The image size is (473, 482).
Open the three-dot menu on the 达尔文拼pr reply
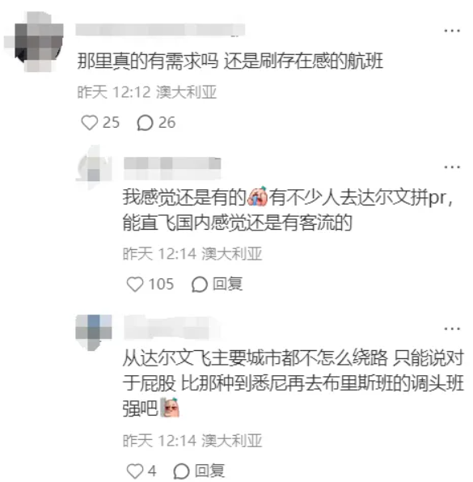click(x=452, y=167)
